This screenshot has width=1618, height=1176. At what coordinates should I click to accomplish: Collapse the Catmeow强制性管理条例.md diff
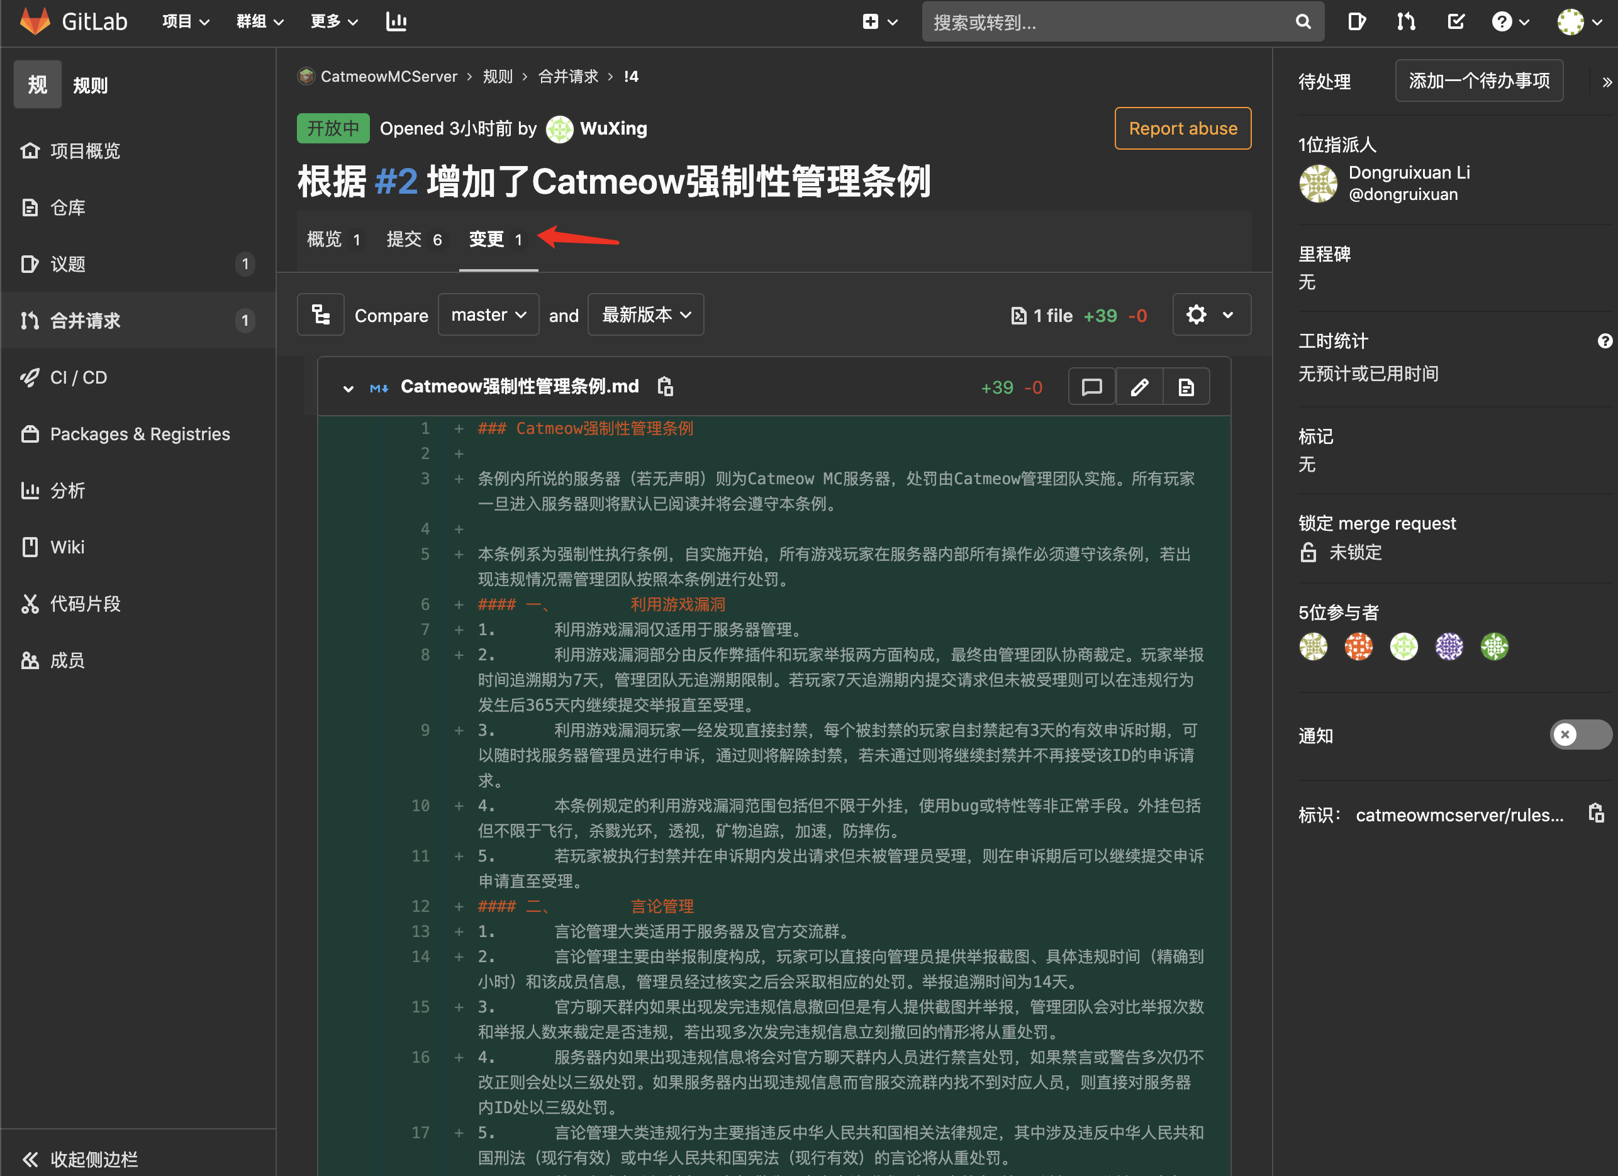click(348, 388)
